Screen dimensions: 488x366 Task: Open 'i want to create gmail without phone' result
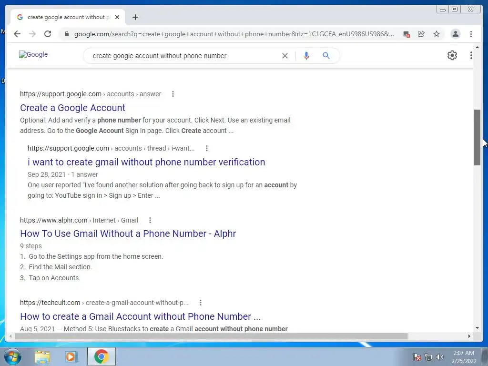146,162
